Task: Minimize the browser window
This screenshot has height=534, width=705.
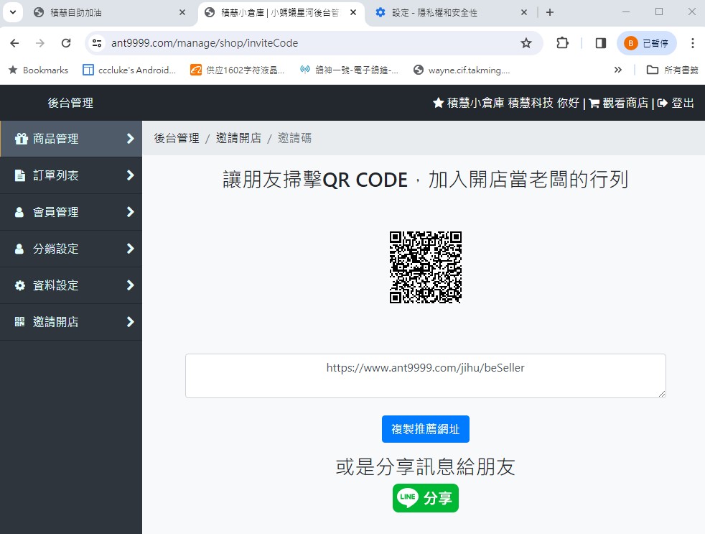Action: (625, 12)
